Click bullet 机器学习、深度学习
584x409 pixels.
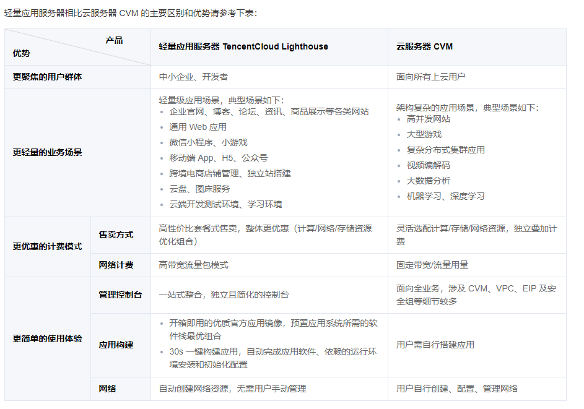coord(446,197)
